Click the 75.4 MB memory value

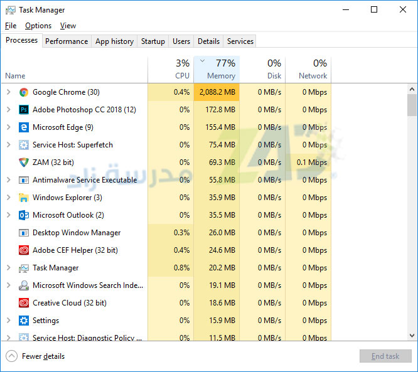coord(222,145)
